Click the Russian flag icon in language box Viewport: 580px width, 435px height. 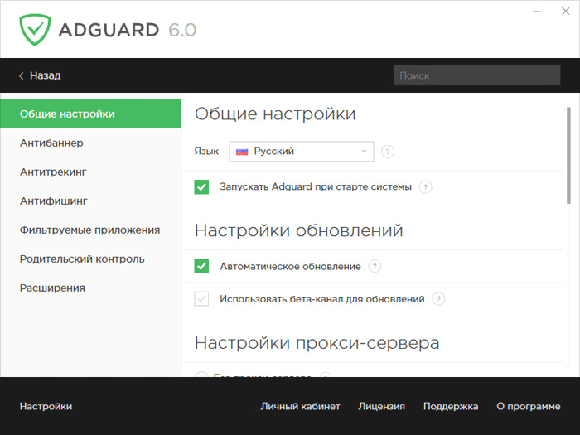242,152
